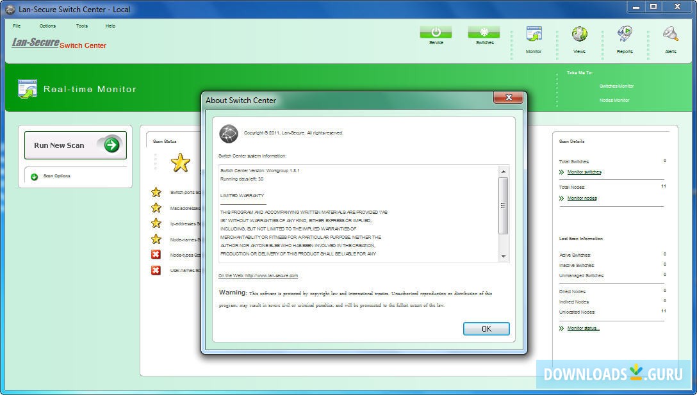Click the warranty text scrollbar thumb

[503, 206]
